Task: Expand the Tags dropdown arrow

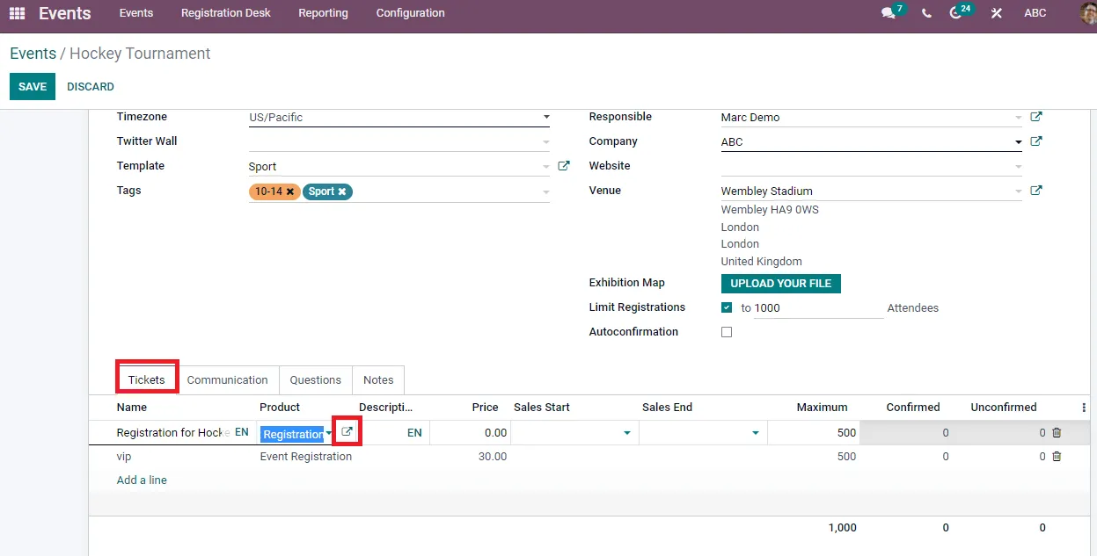Action: (546, 191)
